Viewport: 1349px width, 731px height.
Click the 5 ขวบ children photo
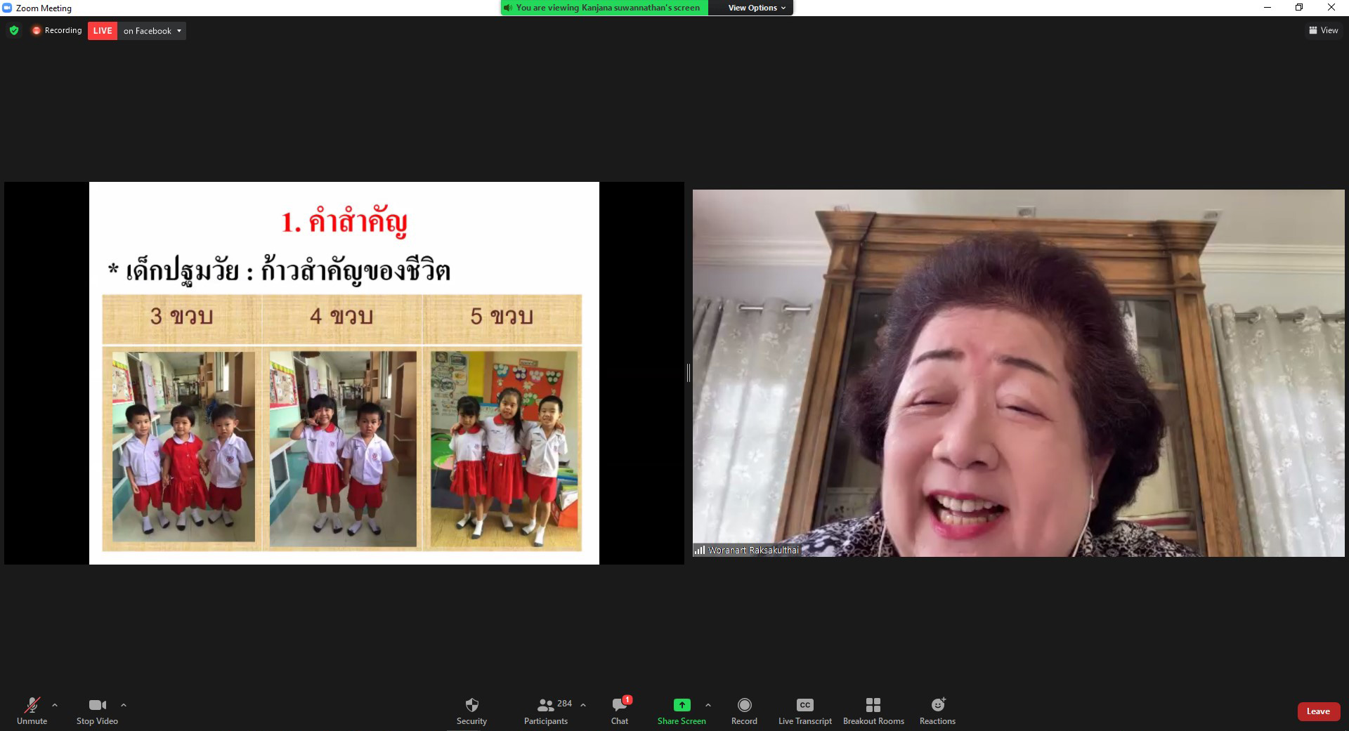pyautogui.click(x=504, y=449)
